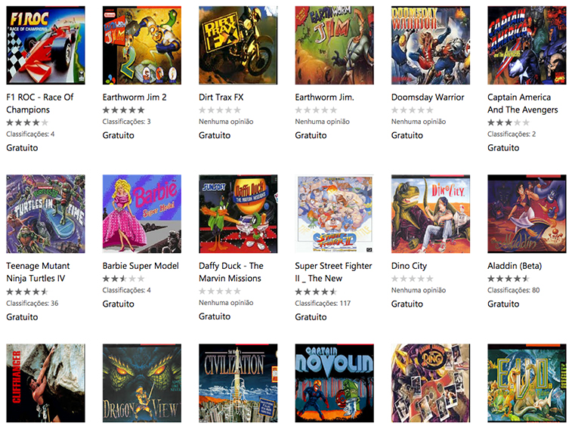Click the star rating under Earthworm Jim 2
The image size is (572, 429).
[x=123, y=110]
